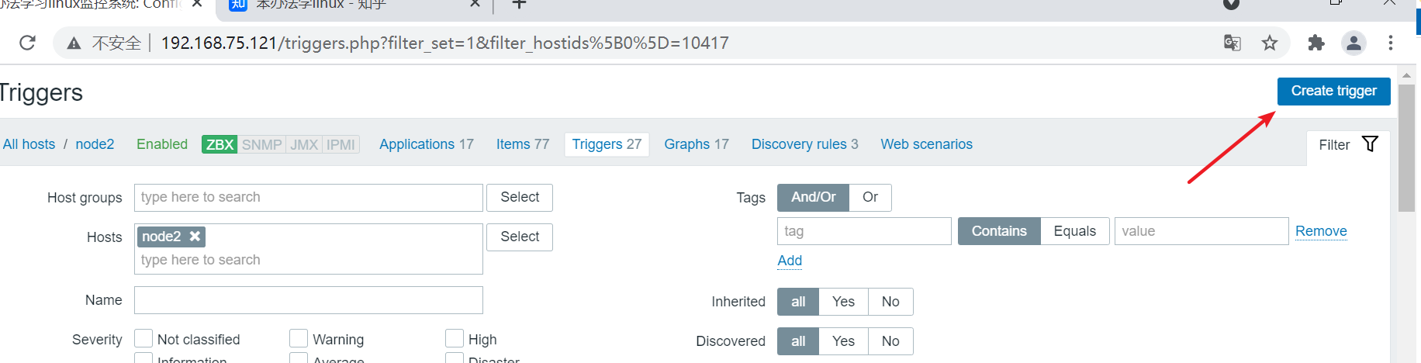Remove the node2 host tag with the X

(195, 237)
